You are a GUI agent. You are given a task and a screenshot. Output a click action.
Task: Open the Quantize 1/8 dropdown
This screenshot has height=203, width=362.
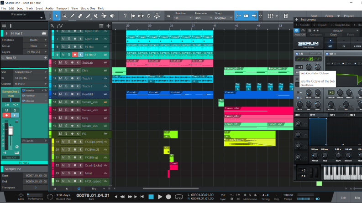click(x=183, y=18)
